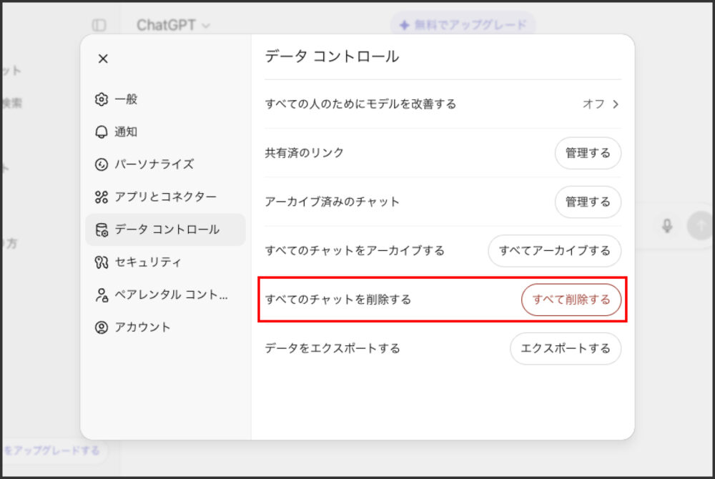Close the settings dialog with the X
Screen dimensions: 715x479
click(x=102, y=59)
